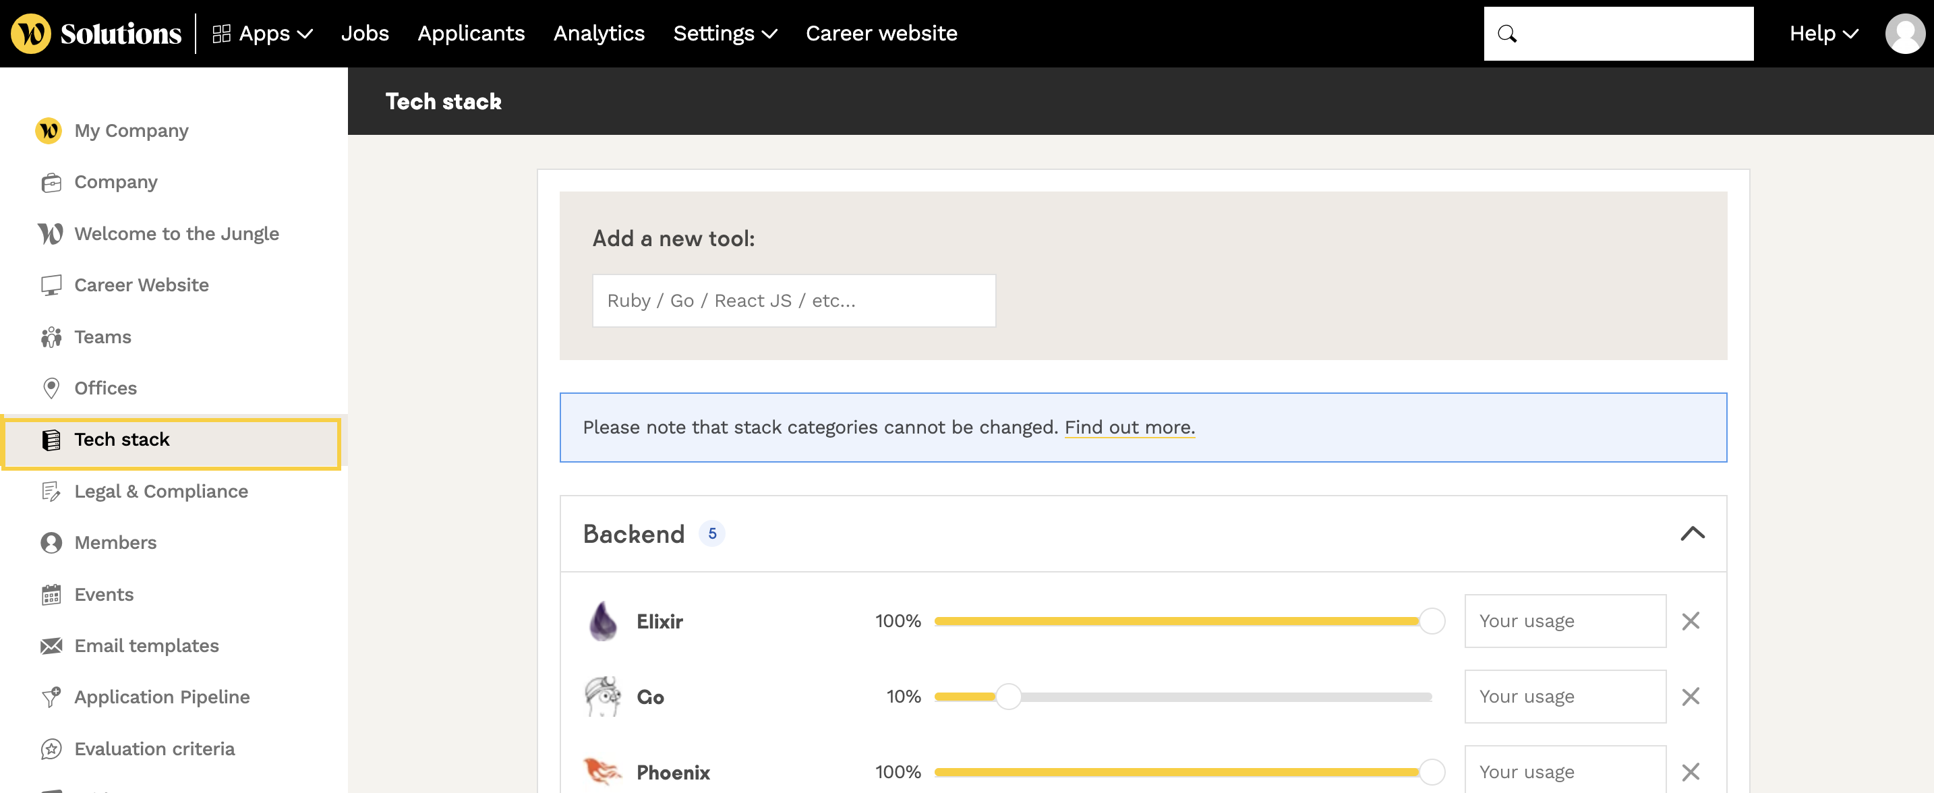
Task: Click the Elixir usage slider handle
Action: pos(1432,621)
